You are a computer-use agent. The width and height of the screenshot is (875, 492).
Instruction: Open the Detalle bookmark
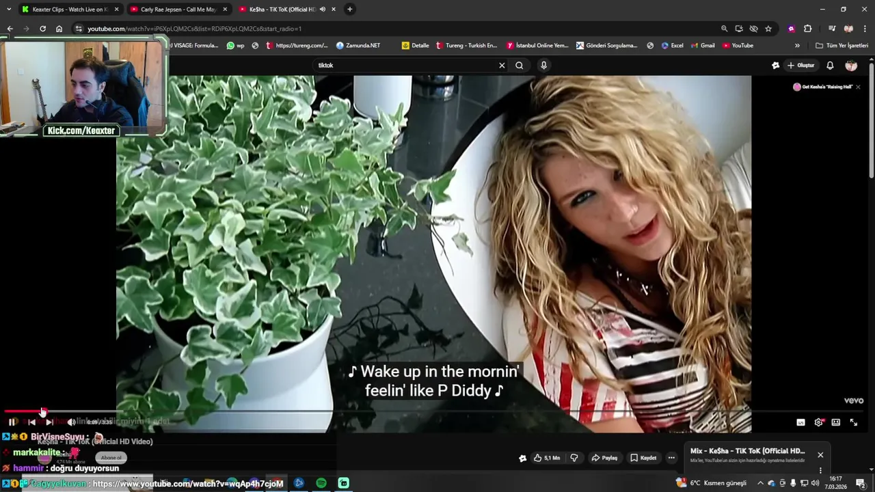(416, 46)
